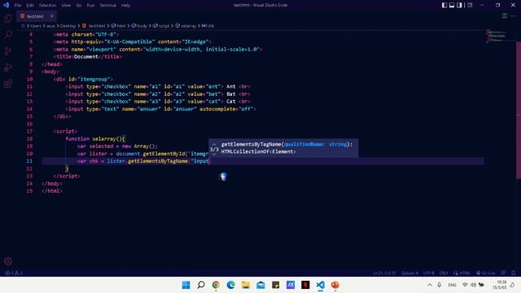Toggle primary side bar layout icon
Screen dimensions: 521x293
point(444,5)
